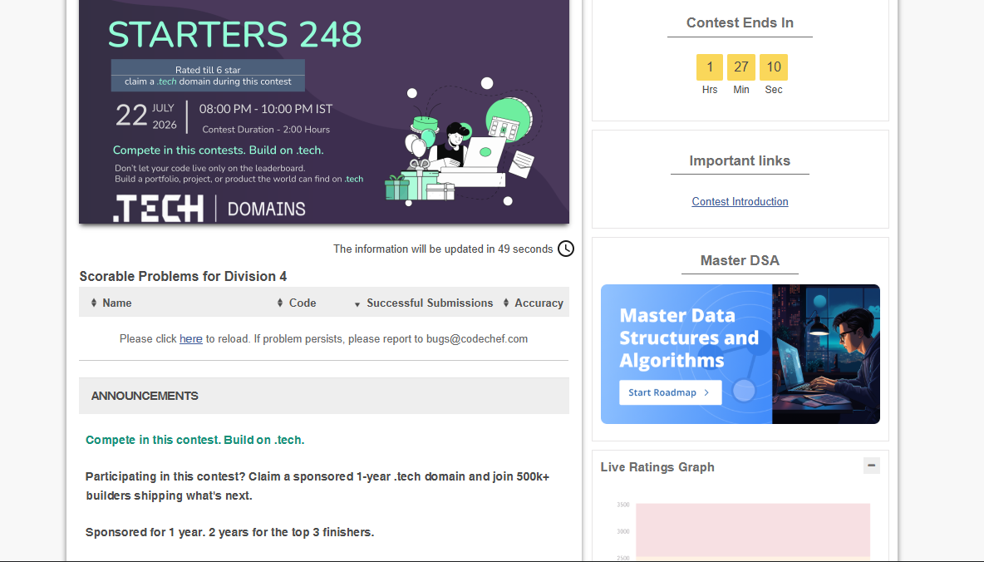Sort problems by Code column
Image resolution: width=984 pixels, height=562 pixels.
click(x=296, y=303)
